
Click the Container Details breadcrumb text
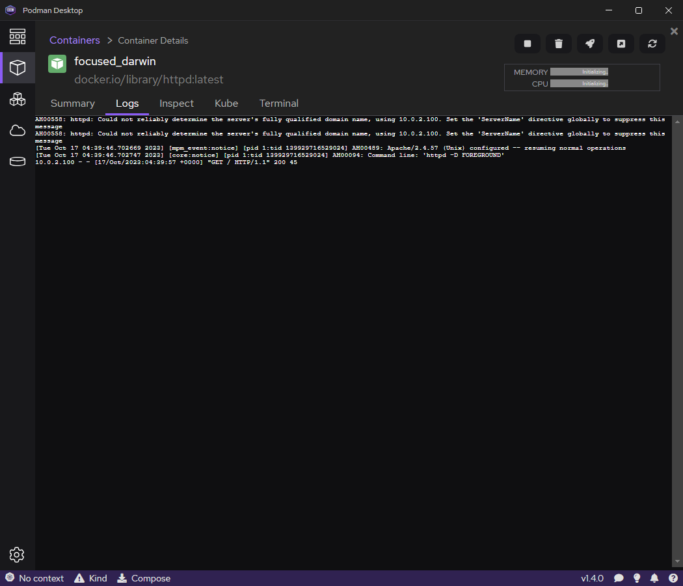click(153, 40)
